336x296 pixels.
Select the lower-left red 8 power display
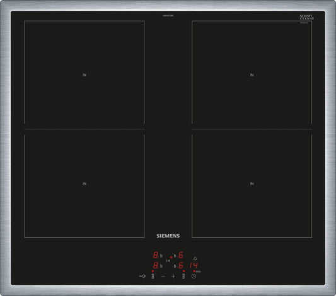[156, 265]
